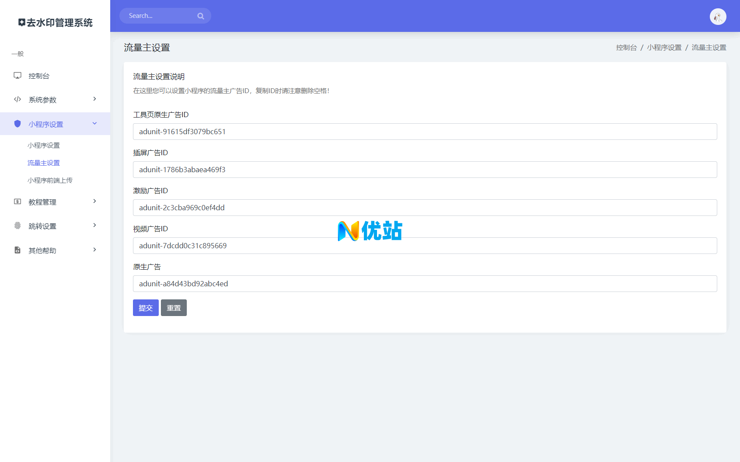This screenshot has height=462, width=740.
Task: Click the 跳转设置 fingerprint icon
Action: click(17, 226)
